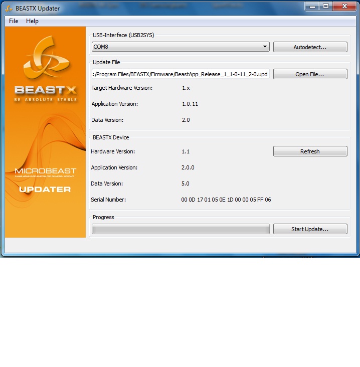Click the MICROBEAST logo in the sidebar
Image resolution: width=360 pixels, height=367 pixels.
[45, 171]
